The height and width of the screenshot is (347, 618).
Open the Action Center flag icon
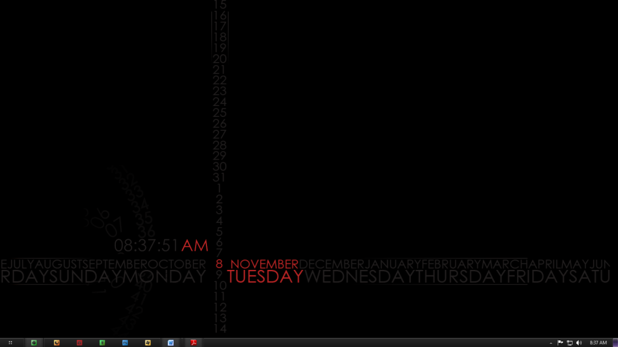coord(561,342)
